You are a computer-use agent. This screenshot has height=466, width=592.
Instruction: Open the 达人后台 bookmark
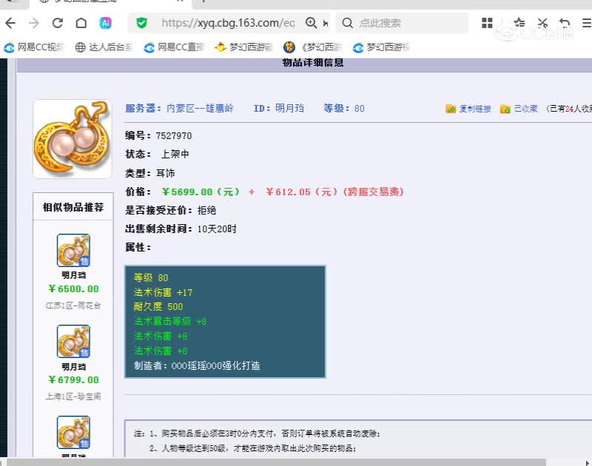point(104,47)
